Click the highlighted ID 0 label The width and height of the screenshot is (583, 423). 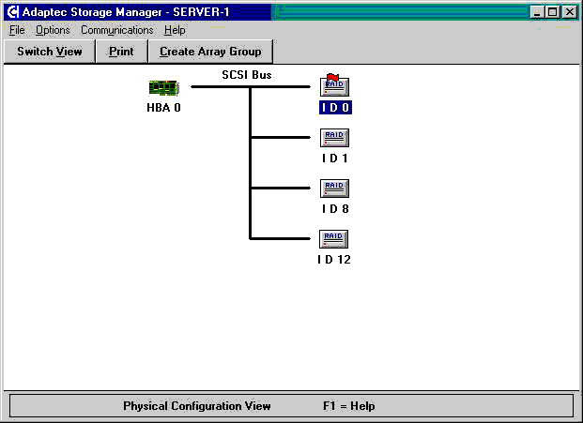coord(335,107)
